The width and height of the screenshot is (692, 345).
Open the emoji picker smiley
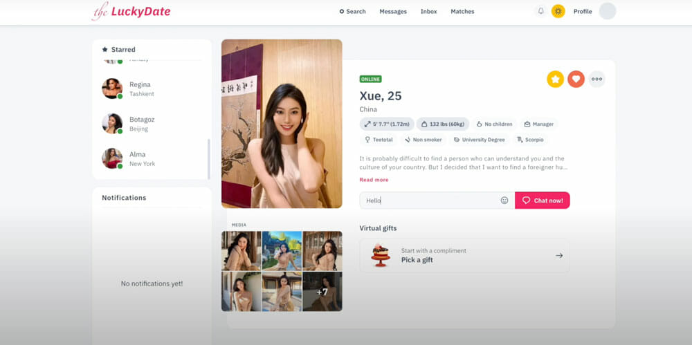pyautogui.click(x=504, y=201)
